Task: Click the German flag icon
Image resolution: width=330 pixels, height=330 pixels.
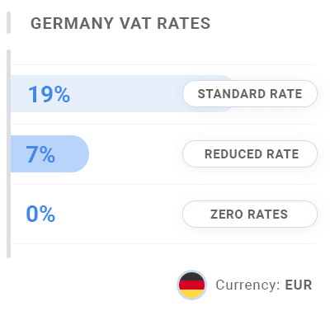Action: (191, 285)
